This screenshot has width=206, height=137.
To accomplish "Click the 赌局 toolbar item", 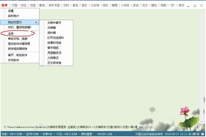I will [x=115, y=5].
